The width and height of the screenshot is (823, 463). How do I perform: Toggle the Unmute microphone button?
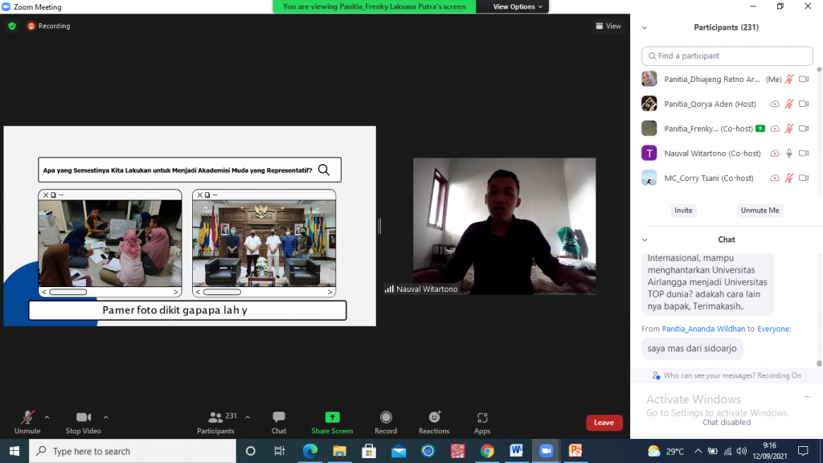(x=27, y=417)
